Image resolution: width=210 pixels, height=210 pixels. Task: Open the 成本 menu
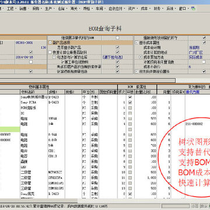pos(144,9)
